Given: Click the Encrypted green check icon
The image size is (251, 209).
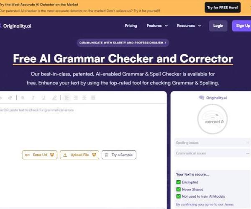Looking at the screenshot, I should [178, 182].
